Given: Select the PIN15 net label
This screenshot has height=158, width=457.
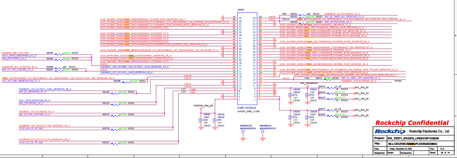Looking at the screenshot, I should (x=286, y=78).
